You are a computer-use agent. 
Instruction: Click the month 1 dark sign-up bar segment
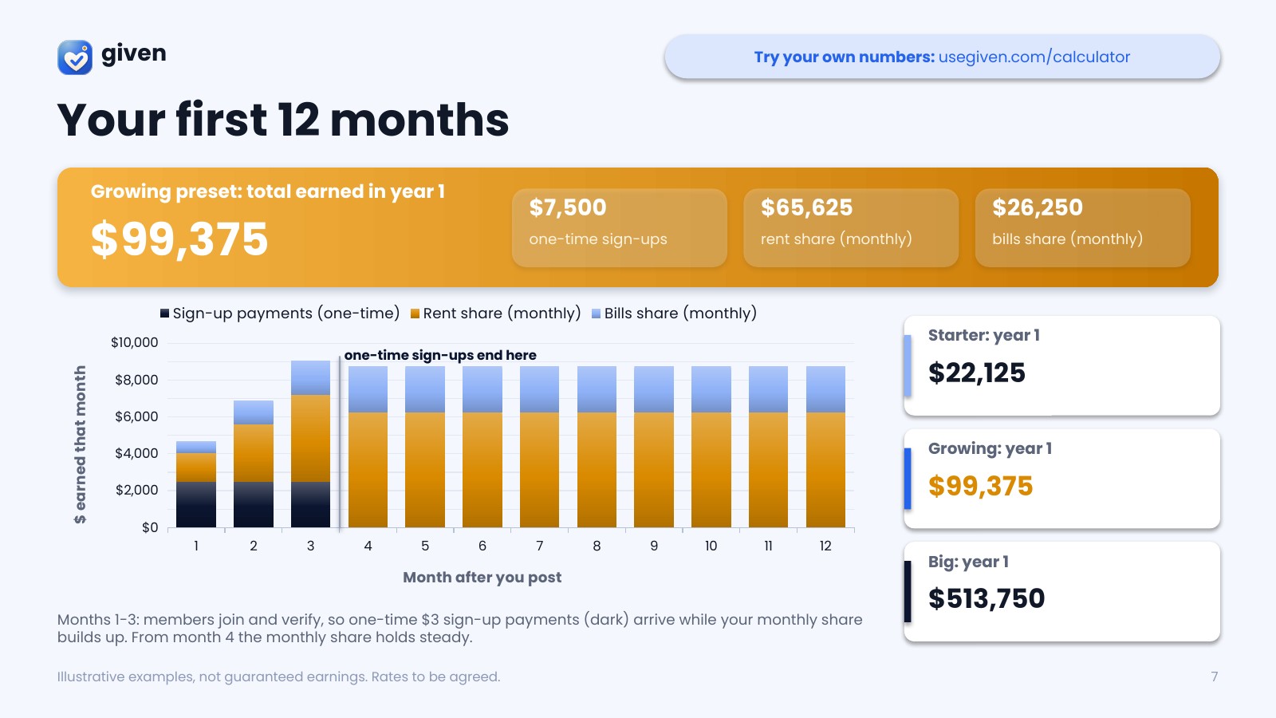point(196,504)
